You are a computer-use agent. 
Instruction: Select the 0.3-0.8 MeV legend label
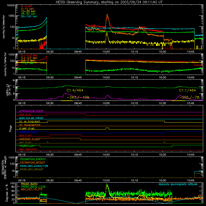29,58
